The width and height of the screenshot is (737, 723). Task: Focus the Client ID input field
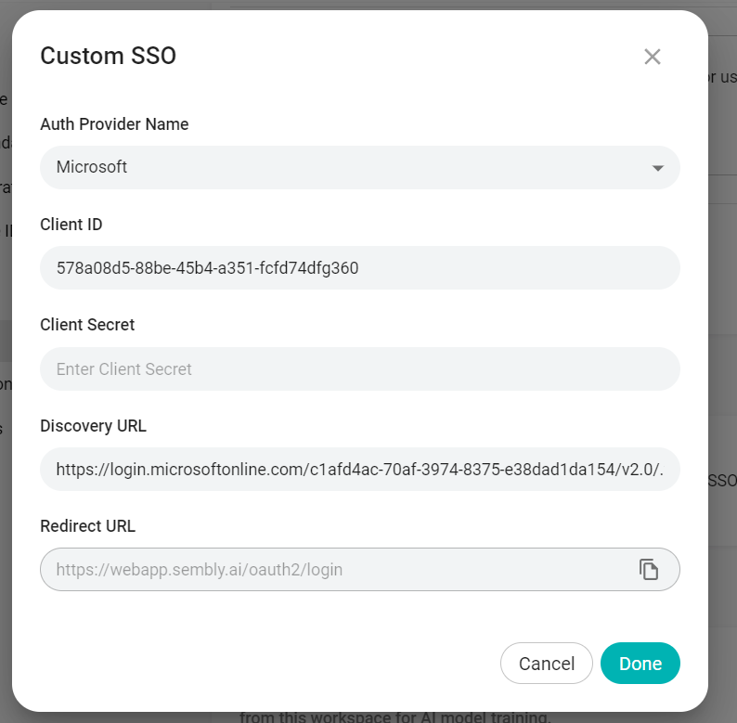coord(360,268)
